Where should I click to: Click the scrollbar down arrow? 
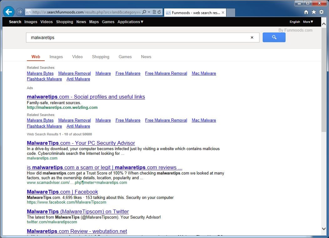(324, 229)
